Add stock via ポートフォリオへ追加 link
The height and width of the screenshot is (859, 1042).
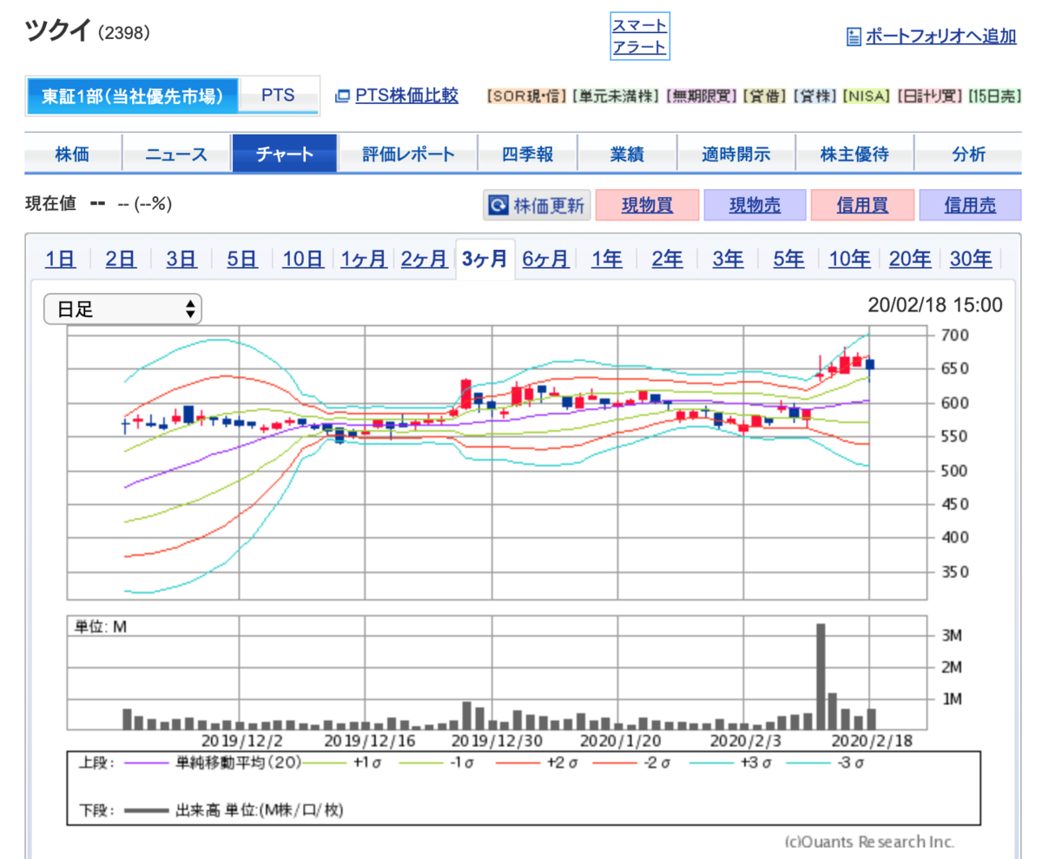pos(940,36)
